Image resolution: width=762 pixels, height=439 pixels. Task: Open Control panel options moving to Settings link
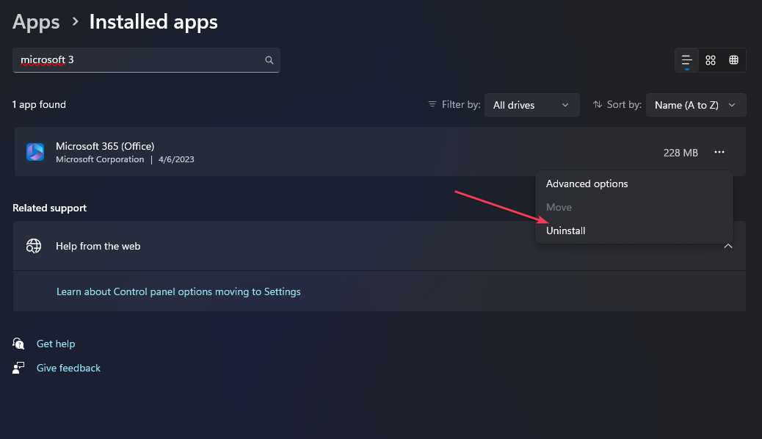click(178, 291)
